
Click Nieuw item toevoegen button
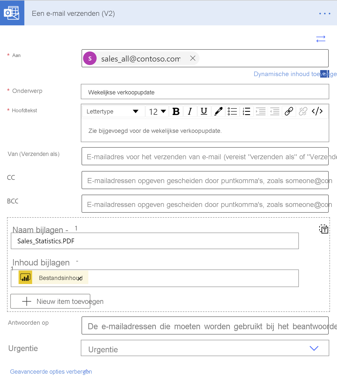pyautogui.click(x=50, y=301)
